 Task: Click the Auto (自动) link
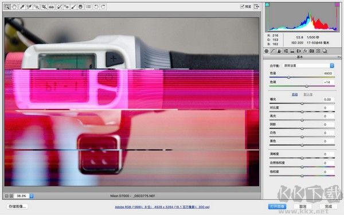point(295,95)
